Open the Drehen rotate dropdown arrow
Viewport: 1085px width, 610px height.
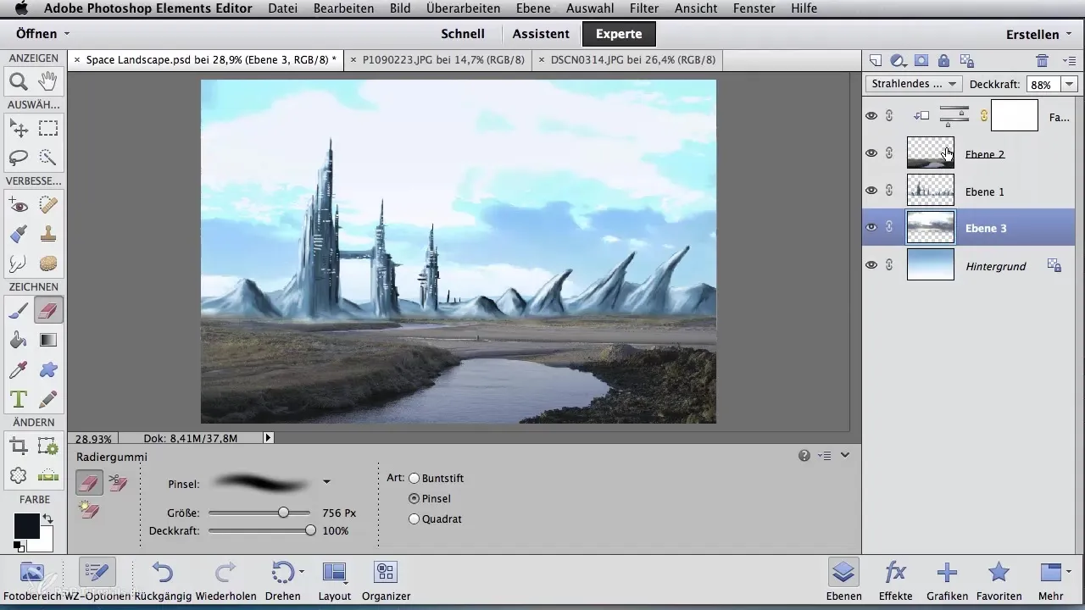click(302, 573)
